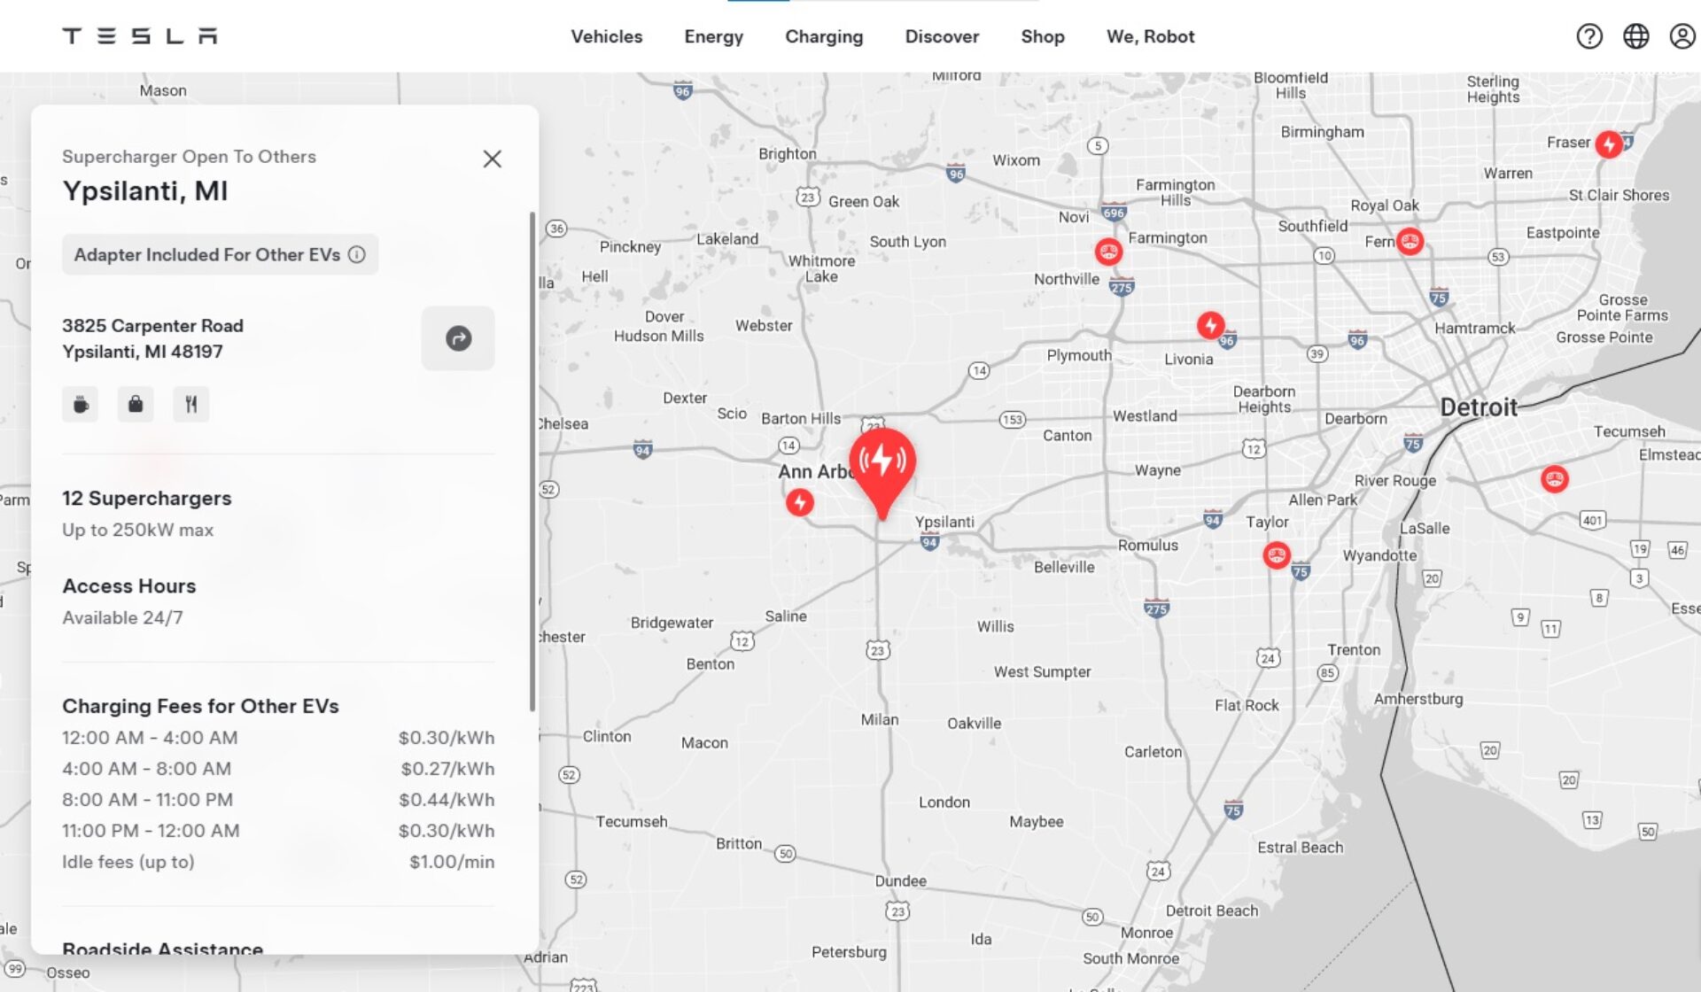Open the Vehicles menu
The height and width of the screenshot is (992, 1701).
607,36
